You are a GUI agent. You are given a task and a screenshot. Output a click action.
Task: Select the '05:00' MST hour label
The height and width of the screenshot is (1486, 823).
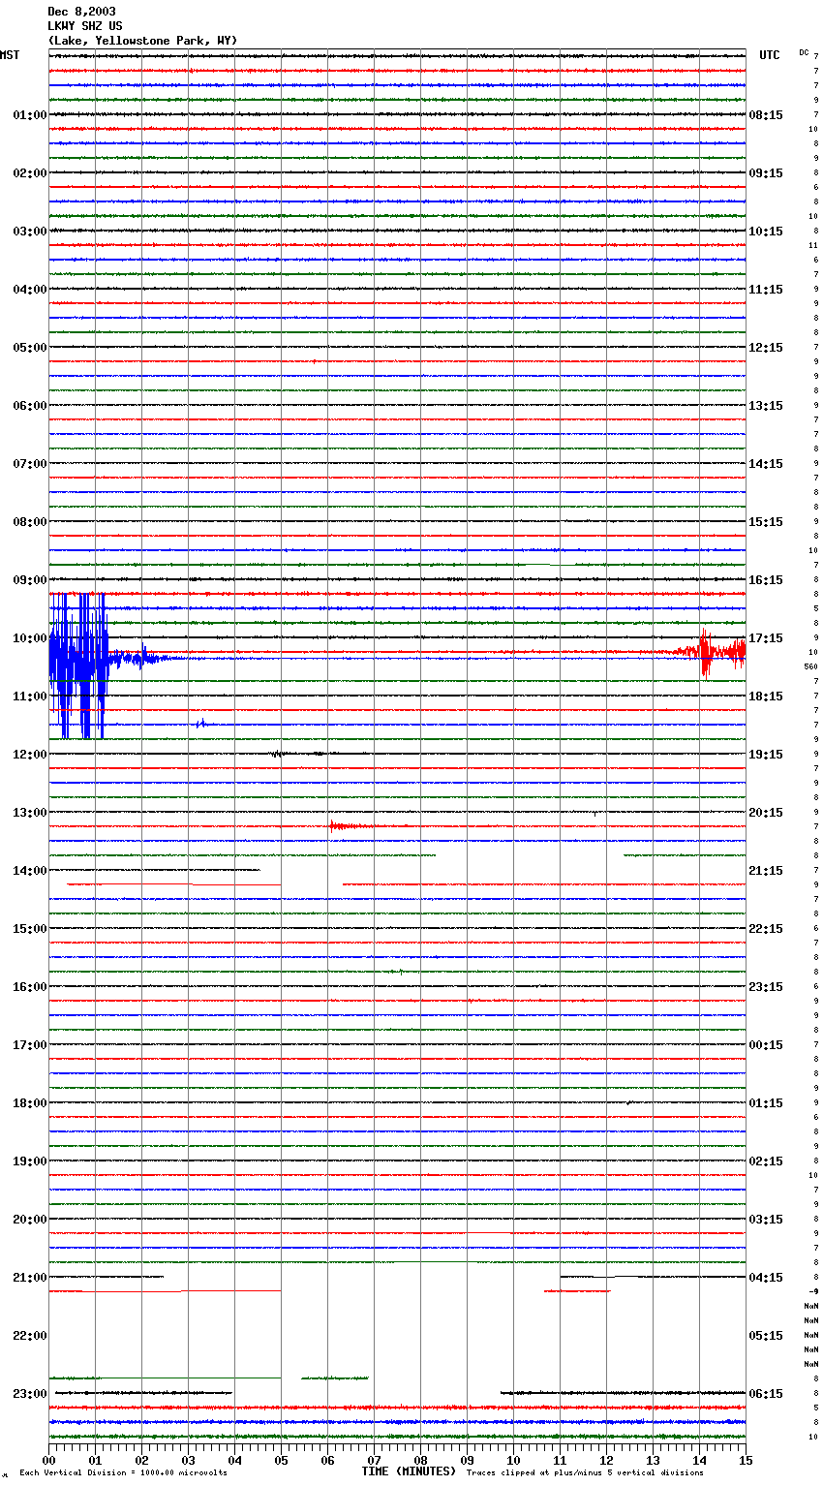(x=30, y=348)
